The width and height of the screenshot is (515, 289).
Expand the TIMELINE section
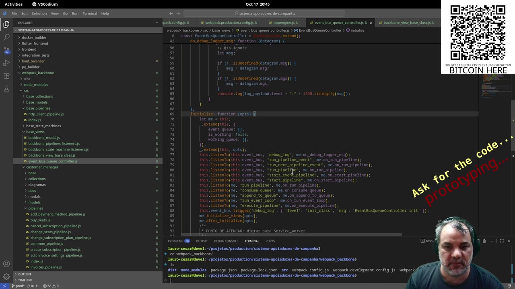point(25,280)
